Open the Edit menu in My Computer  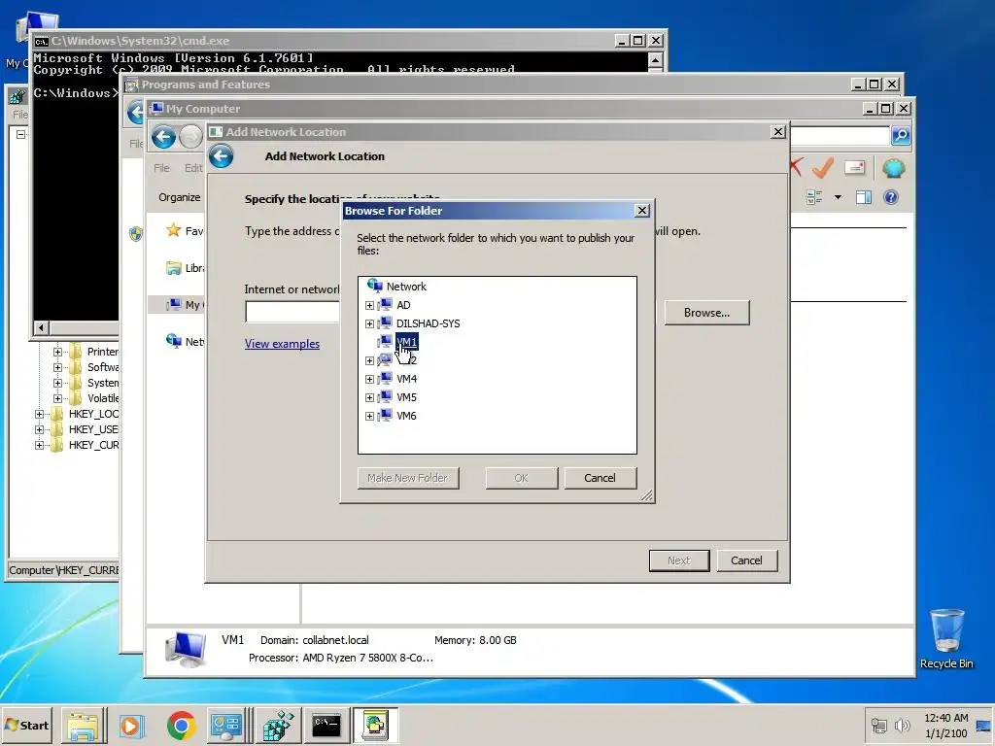193,168
